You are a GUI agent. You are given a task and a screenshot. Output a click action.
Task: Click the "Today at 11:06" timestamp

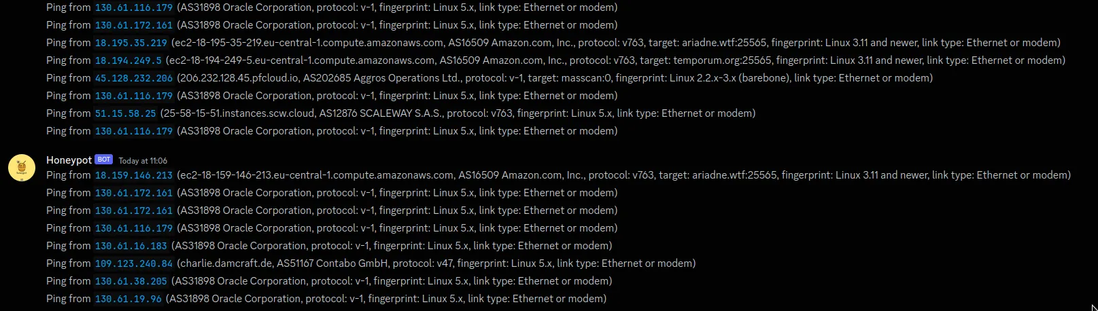143,161
